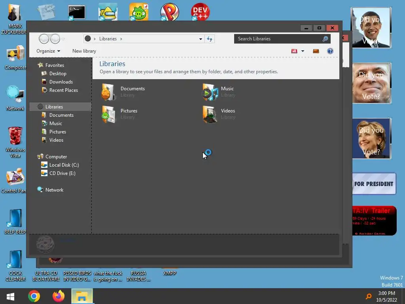Image resolution: width=405 pixels, height=304 pixels.
Task: Open the Start menu
Action: pyautogui.click(x=10, y=296)
